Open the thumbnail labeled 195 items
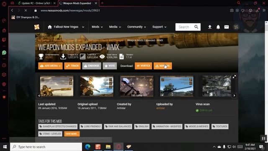This screenshot has width=268, height=151. pos(137,86)
